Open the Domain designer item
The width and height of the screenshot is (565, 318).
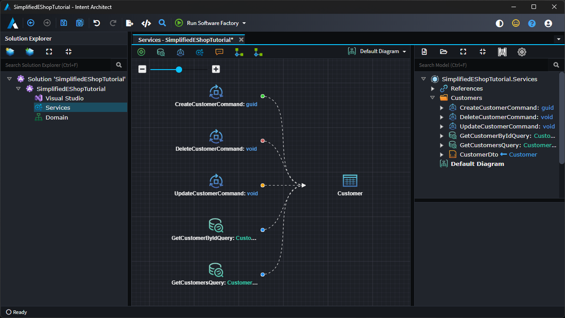point(51,117)
